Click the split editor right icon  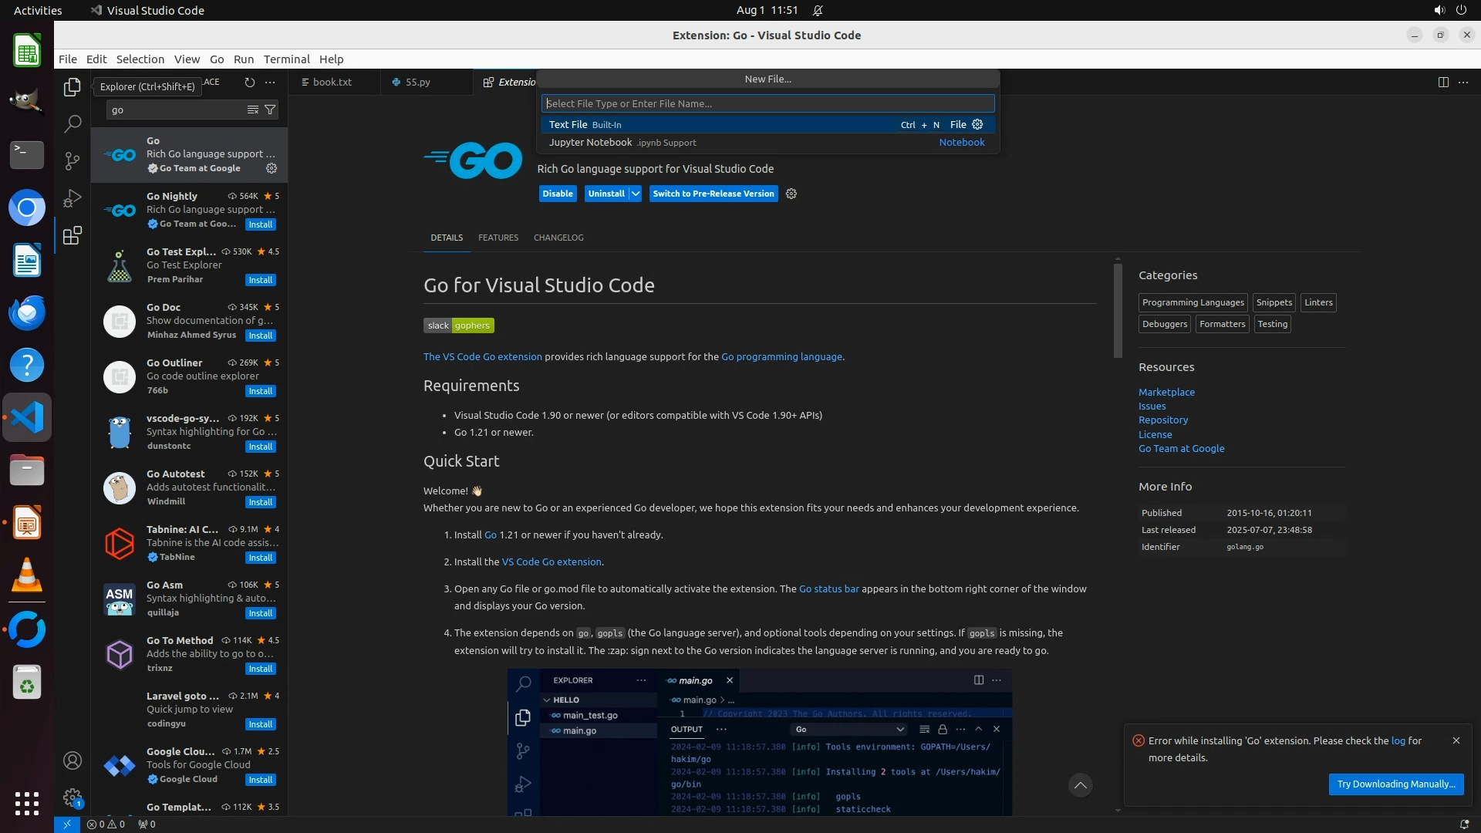point(1443,82)
